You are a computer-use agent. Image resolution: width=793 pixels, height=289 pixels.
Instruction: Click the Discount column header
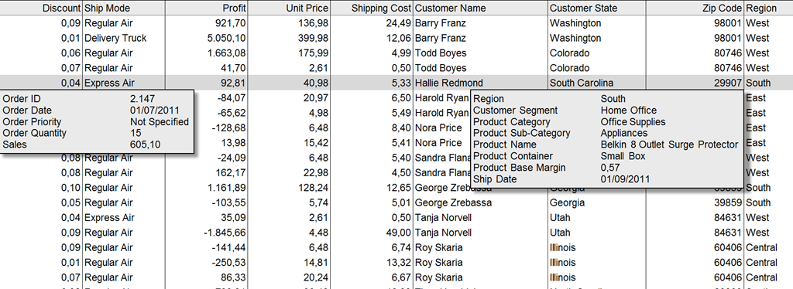(40, 8)
